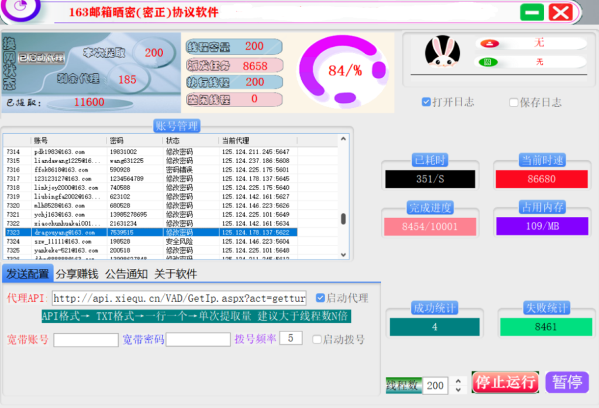Increase 线程数 with the up arrow
This screenshot has width=599, height=408.
(x=458, y=381)
